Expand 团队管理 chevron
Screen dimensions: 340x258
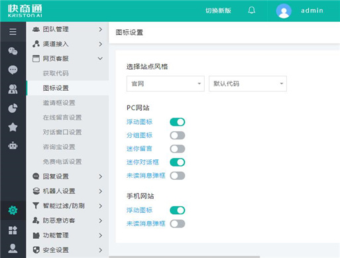pyautogui.click(x=100, y=29)
